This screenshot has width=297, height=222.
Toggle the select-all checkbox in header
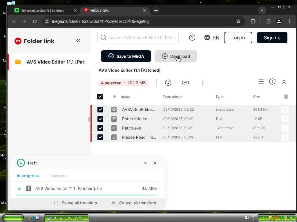click(x=100, y=97)
